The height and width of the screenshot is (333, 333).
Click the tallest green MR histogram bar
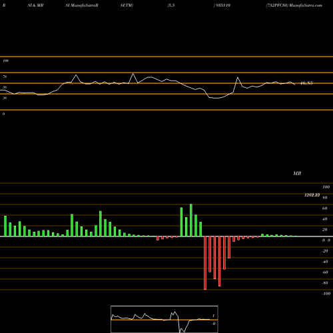coord(191,220)
